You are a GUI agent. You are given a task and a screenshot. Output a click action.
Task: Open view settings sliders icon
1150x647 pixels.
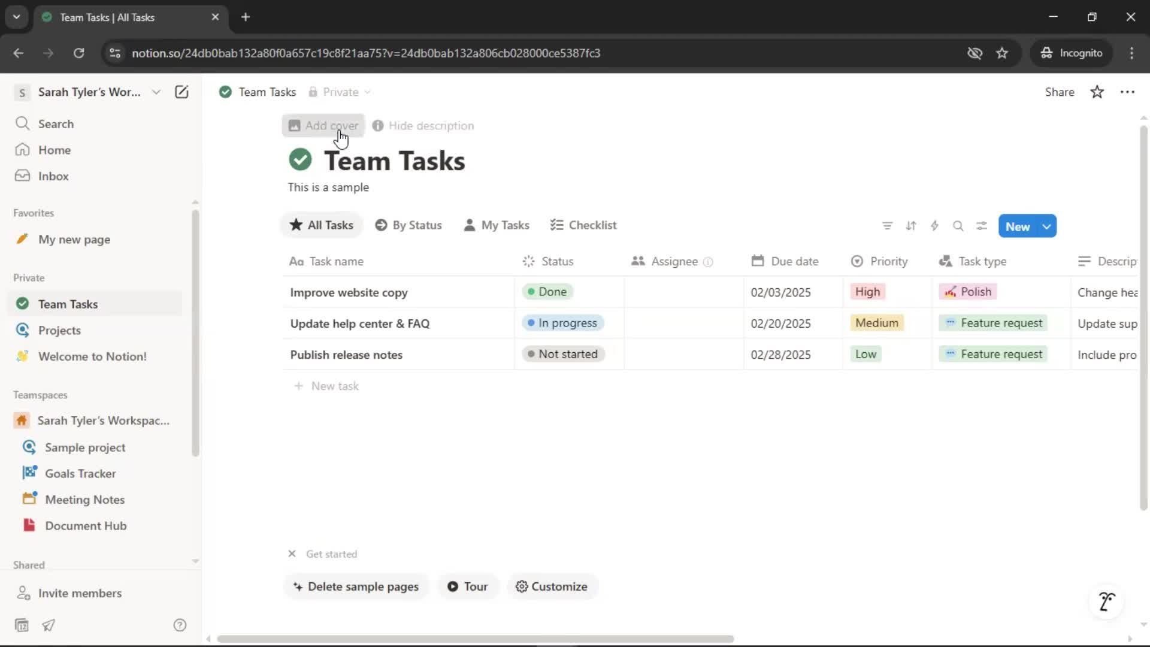(981, 226)
